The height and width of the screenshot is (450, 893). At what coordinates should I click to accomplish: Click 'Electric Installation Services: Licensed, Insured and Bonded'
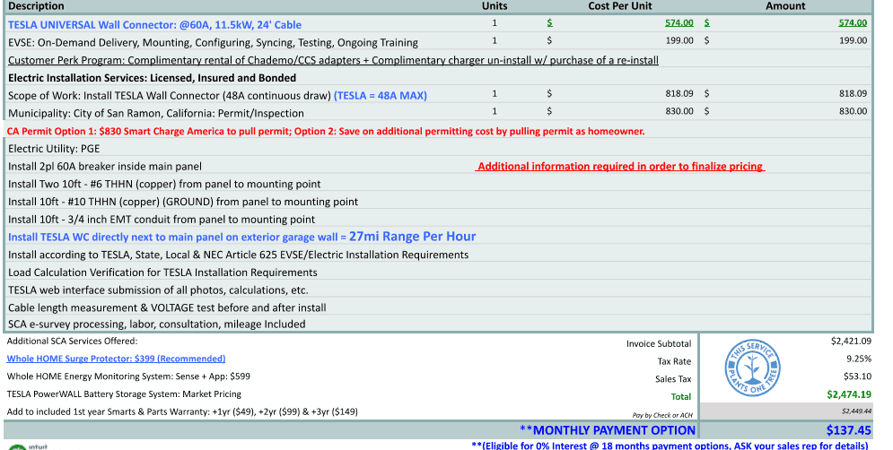(152, 78)
